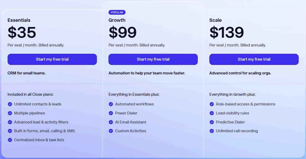Click checkmark beside Lead visibility rules
The width and height of the screenshot is (306, 159).
coord(212,113)
